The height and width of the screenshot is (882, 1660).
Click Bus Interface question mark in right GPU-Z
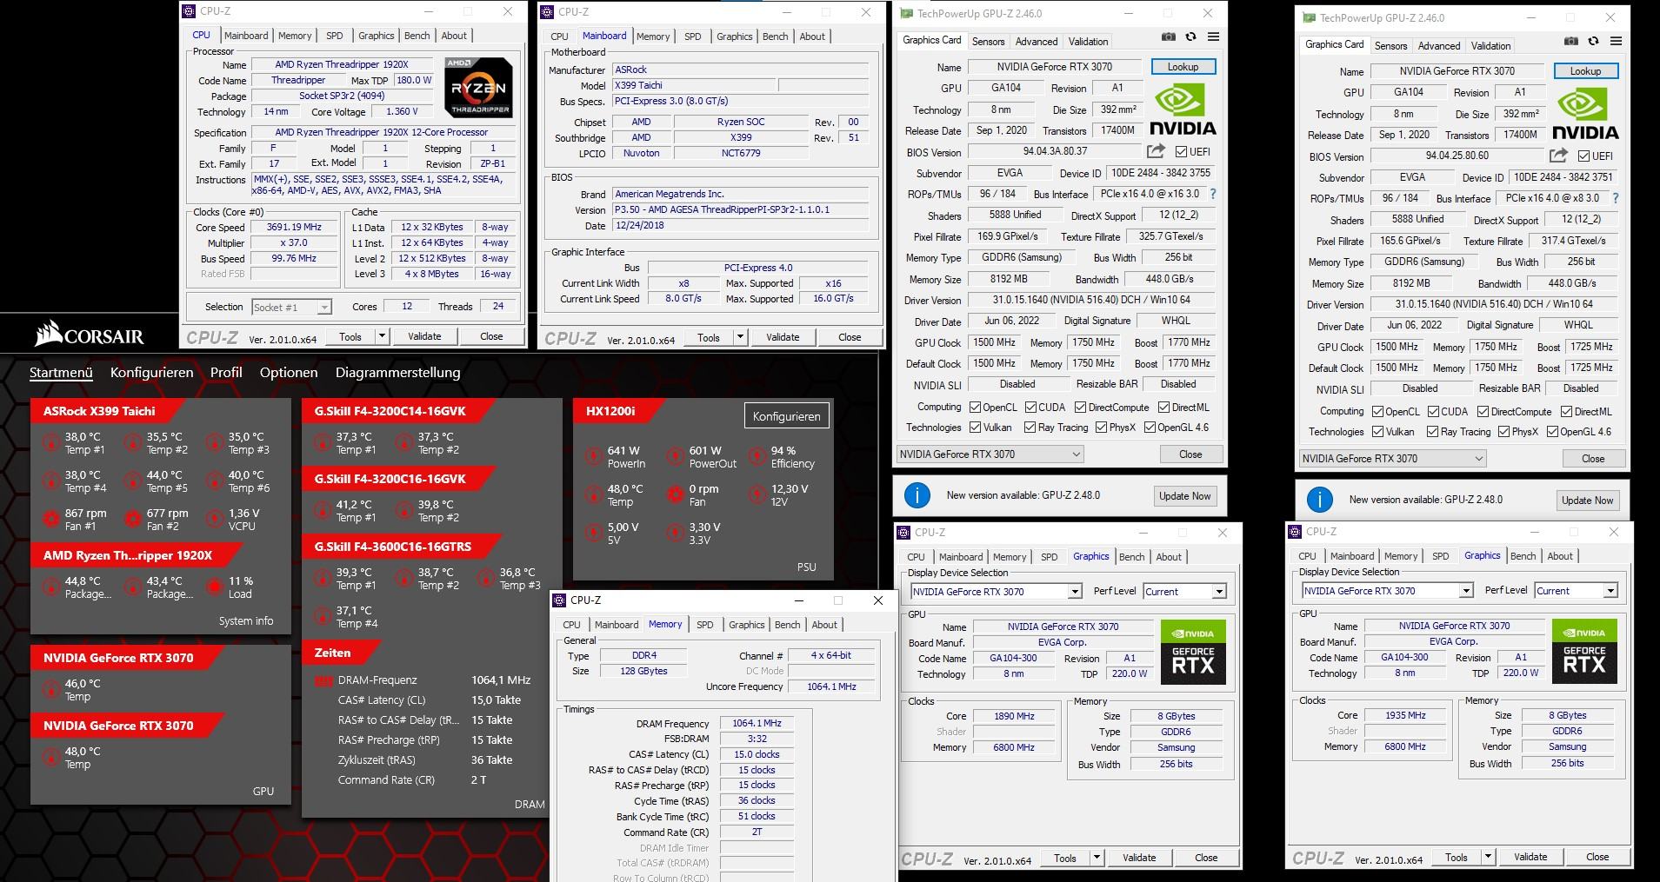[x=1616, y=198]
